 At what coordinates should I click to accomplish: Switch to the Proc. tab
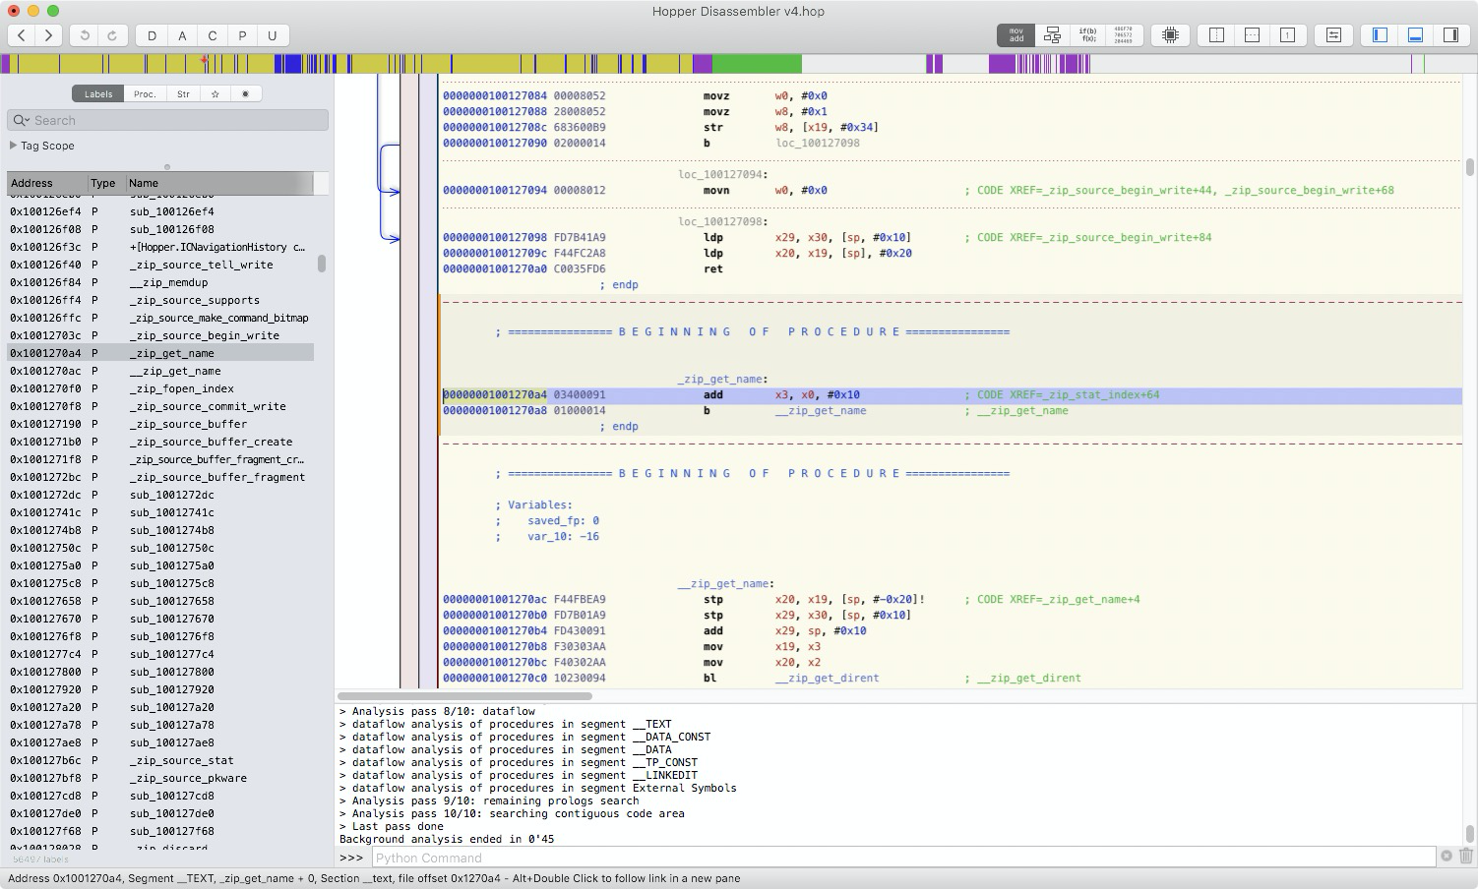pyautogui.click(x=145, y=93)
